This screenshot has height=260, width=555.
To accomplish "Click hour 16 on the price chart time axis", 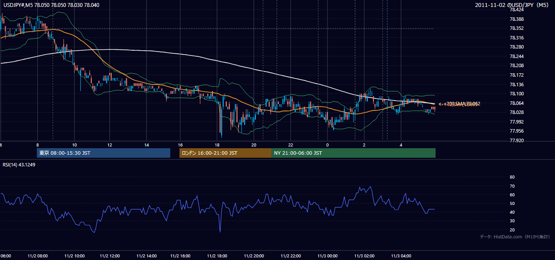I will [180, 145].
